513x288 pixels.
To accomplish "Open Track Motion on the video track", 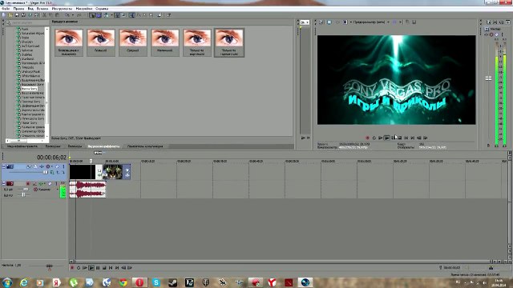I will (x=35, y=166).
